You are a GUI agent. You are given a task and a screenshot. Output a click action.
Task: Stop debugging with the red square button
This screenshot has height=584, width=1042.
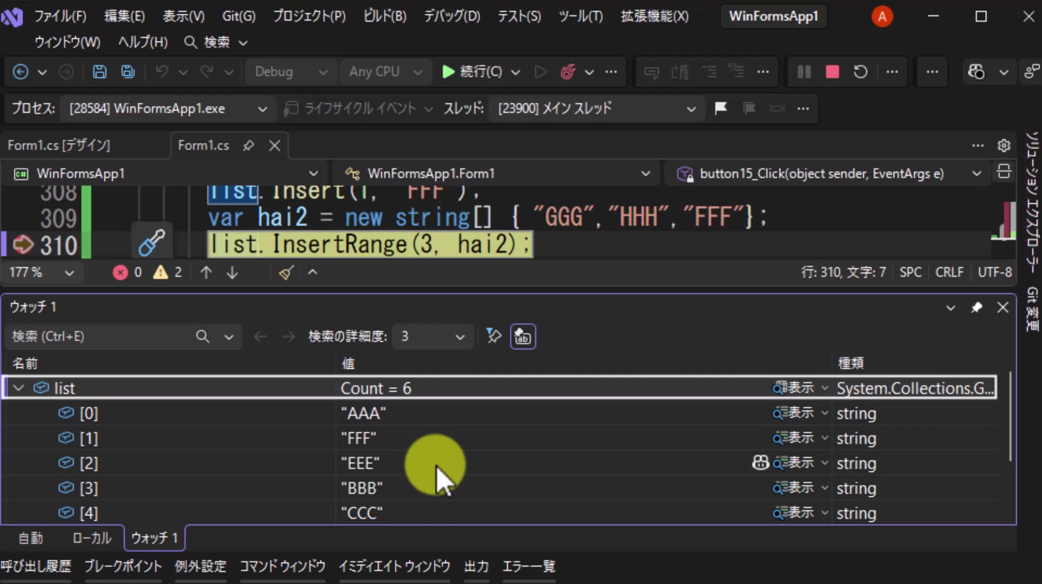click(x=832, y=72)
